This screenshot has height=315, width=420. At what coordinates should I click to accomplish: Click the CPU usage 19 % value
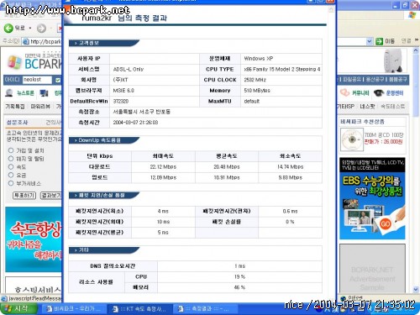pos(239,276)
